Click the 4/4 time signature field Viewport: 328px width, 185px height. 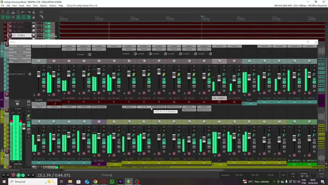283,175
